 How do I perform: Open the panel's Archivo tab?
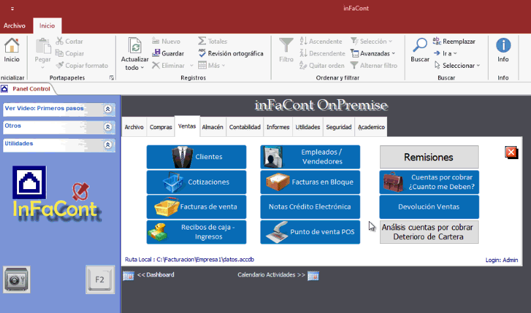[134, 127]
